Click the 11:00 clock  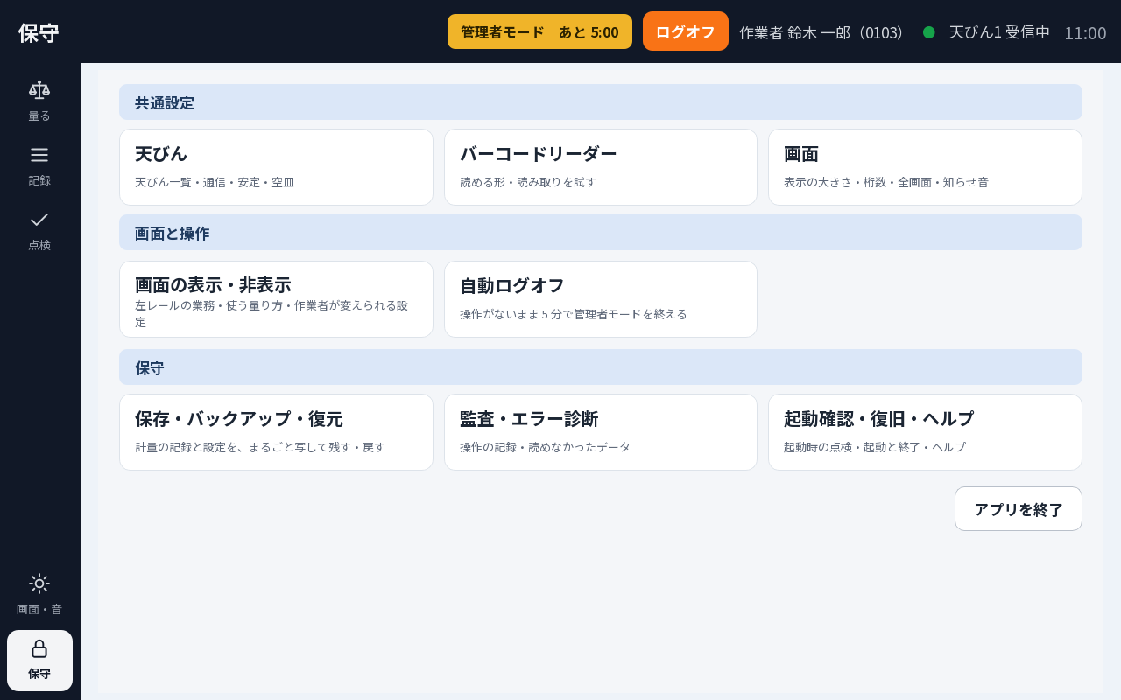(x=1085, y=33)
